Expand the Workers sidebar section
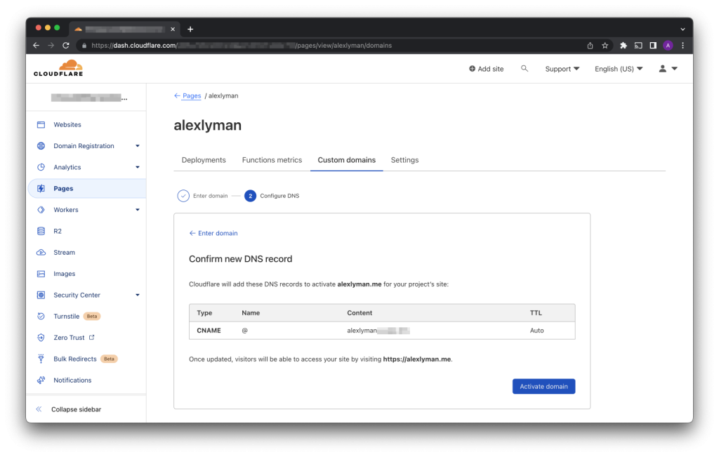Image resolution: width=719 pixels, height=457 pixels. tap(138, 210)
